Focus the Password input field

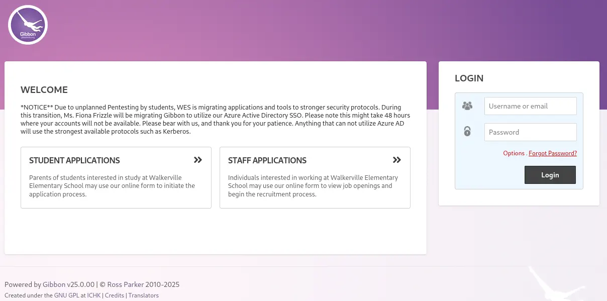click(x=530, y=132)
